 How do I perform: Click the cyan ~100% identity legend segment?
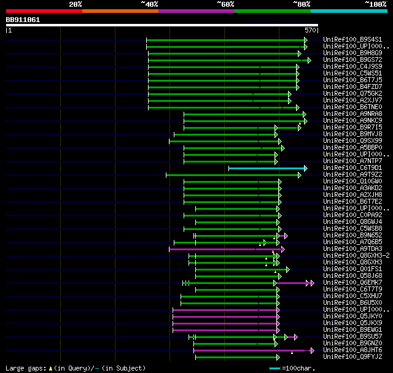pyautogui.click(x=349, y=11)
